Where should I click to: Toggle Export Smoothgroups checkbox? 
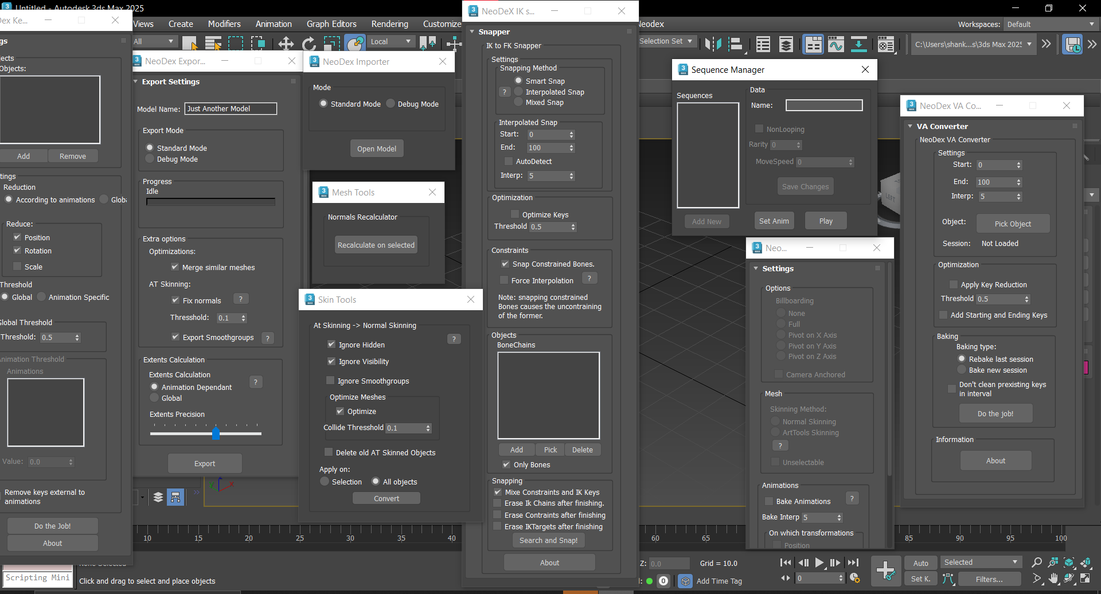[175, 337]
